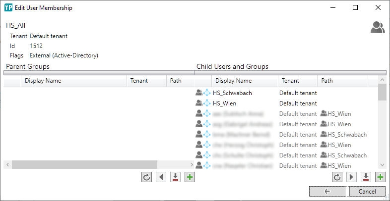Click the group icon of the HS_Schwabach row
The width and height of the screenshot is (390, 201).
(x=199, y=93)
